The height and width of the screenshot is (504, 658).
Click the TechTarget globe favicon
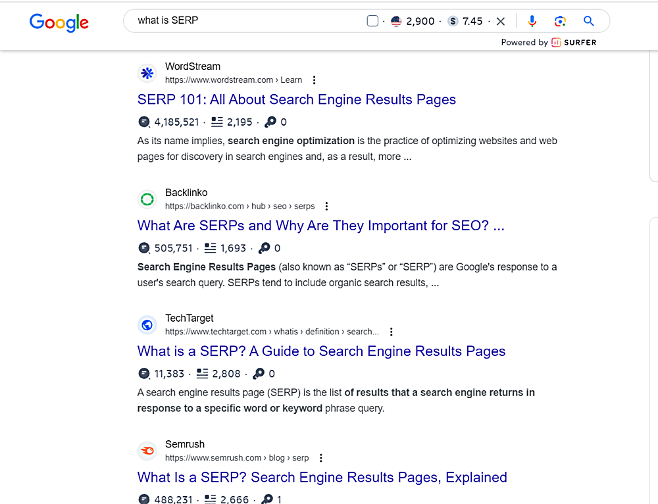pos(147,324)
